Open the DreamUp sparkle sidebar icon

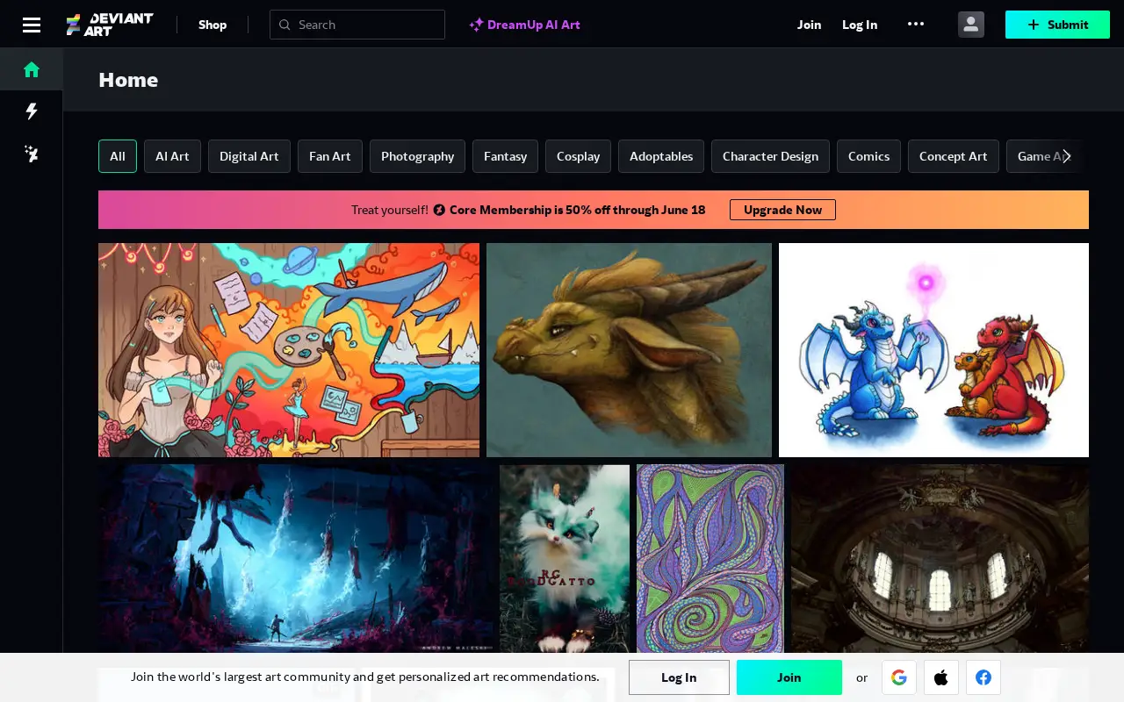tap(32, 154)
